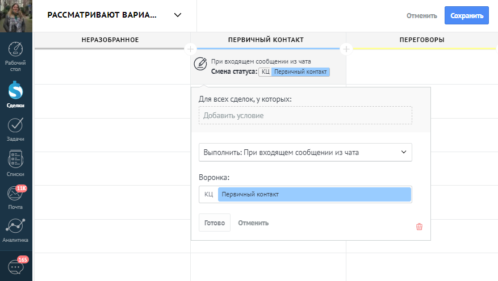This screenshot has width=498, height=281.
Task: Click plus button before Первичный контакт column
Action: [x=190, y=49]
